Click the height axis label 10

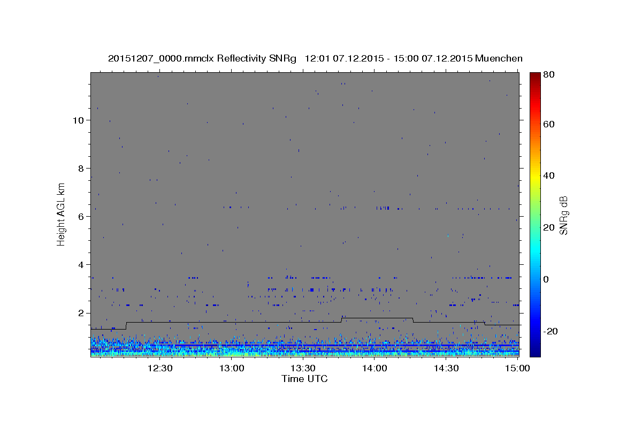point(78,120)
